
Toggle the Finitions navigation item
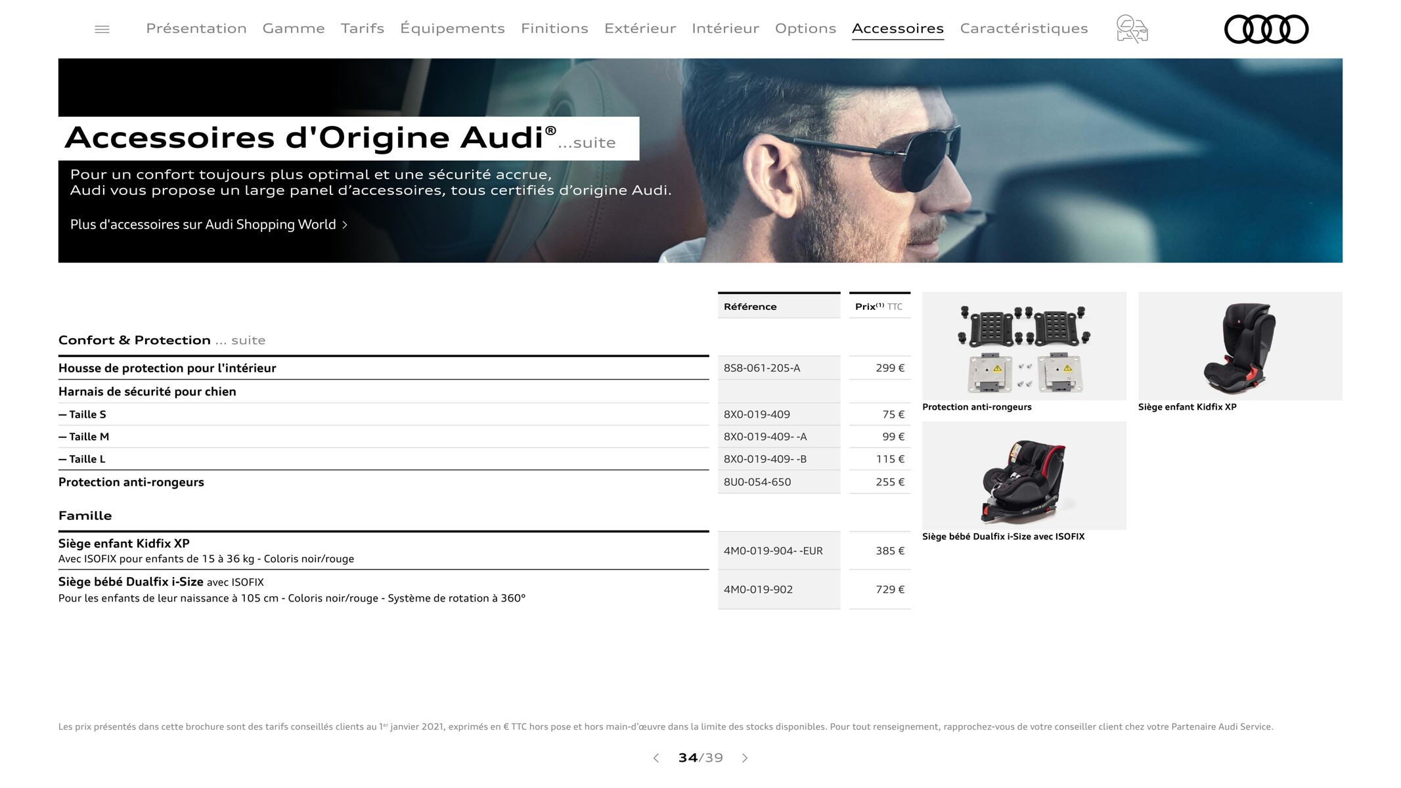(x=553, y=26)
